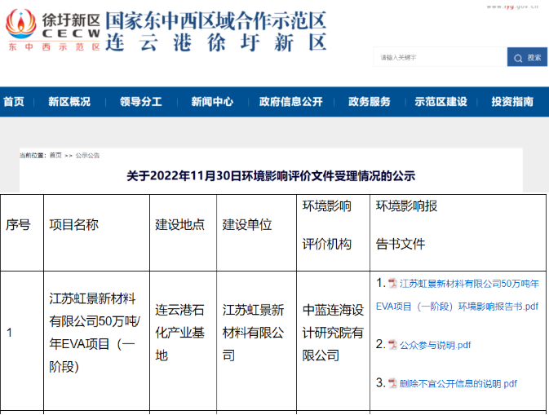Viewport: 549px width, 415px height.
Task: Open the 投资指南 navigation item
Action: 512,102
